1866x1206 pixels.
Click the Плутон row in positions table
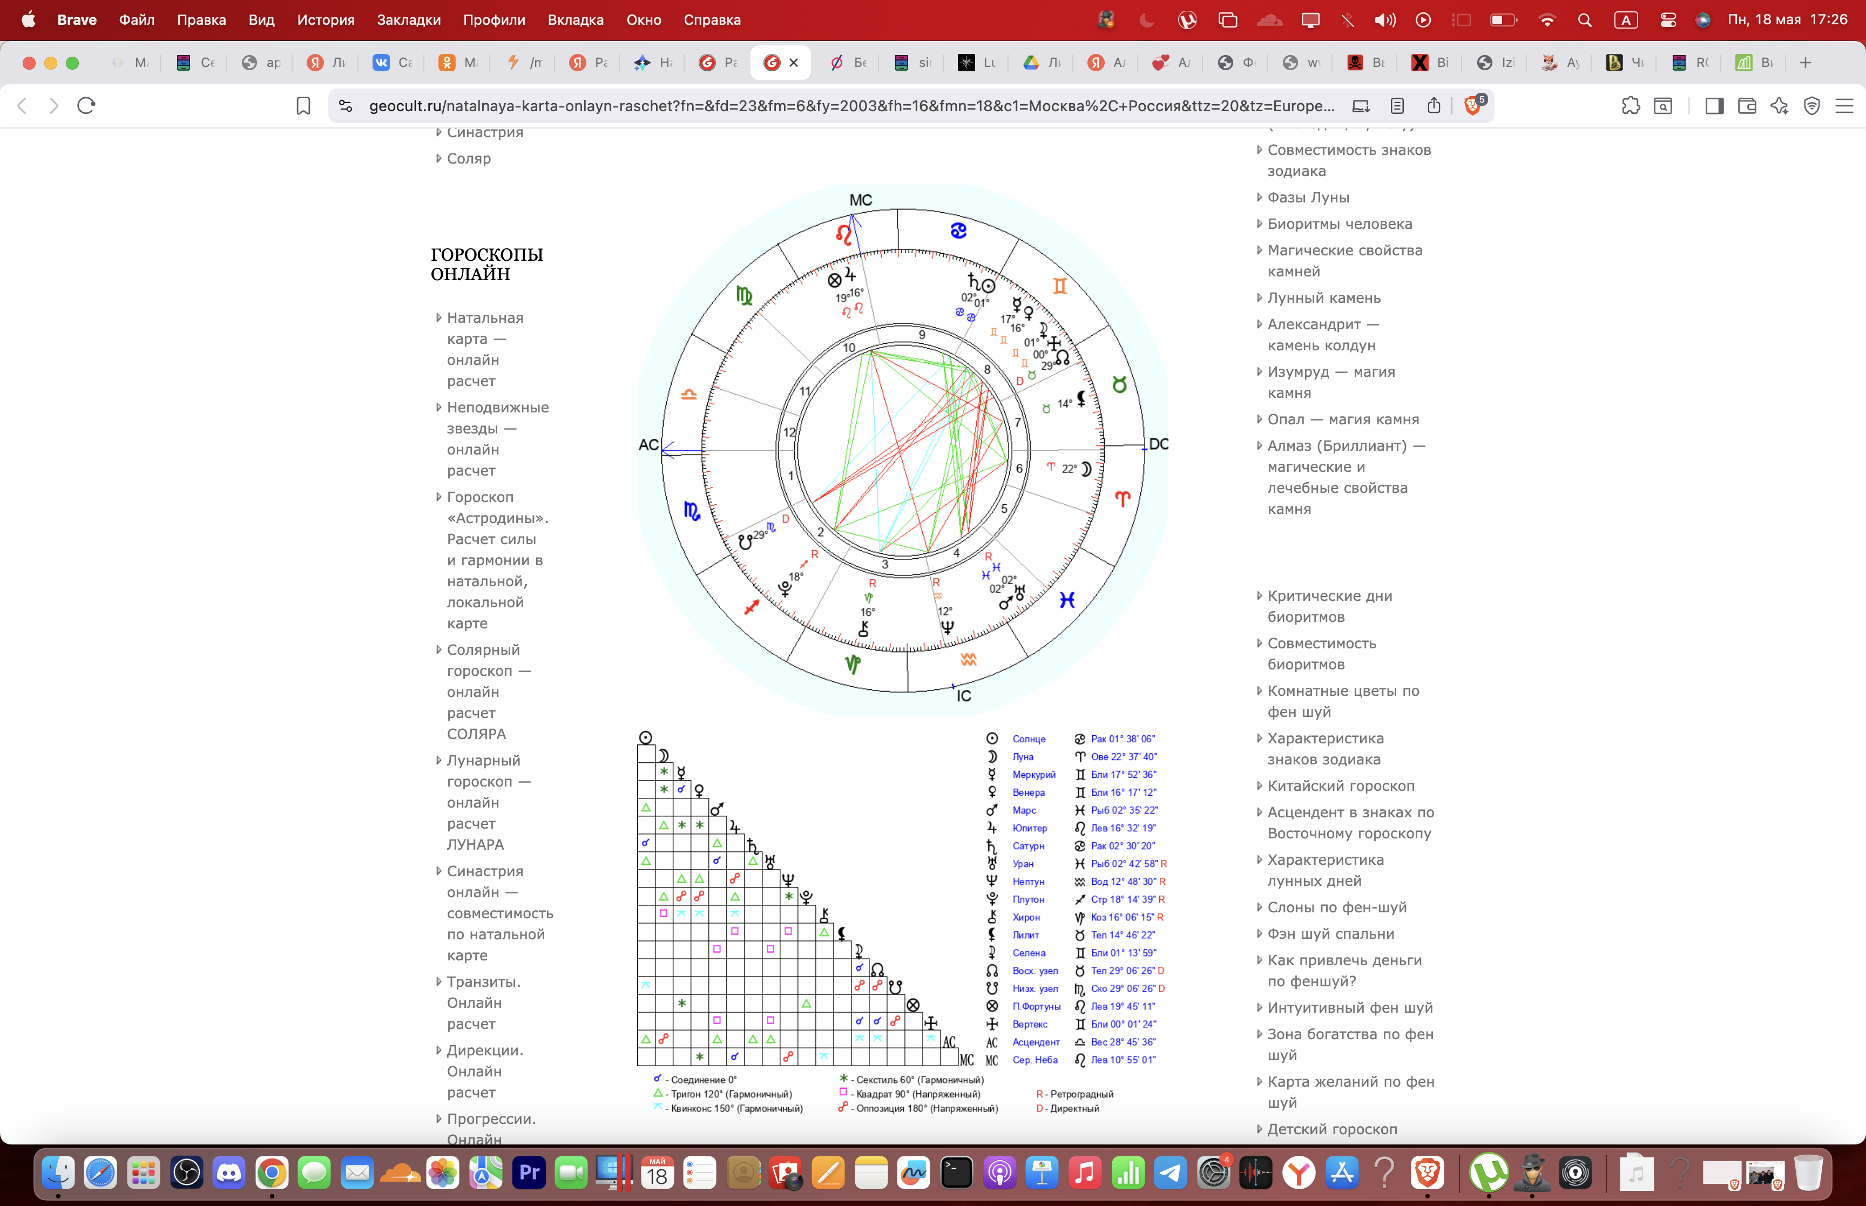pos(1076,899)
